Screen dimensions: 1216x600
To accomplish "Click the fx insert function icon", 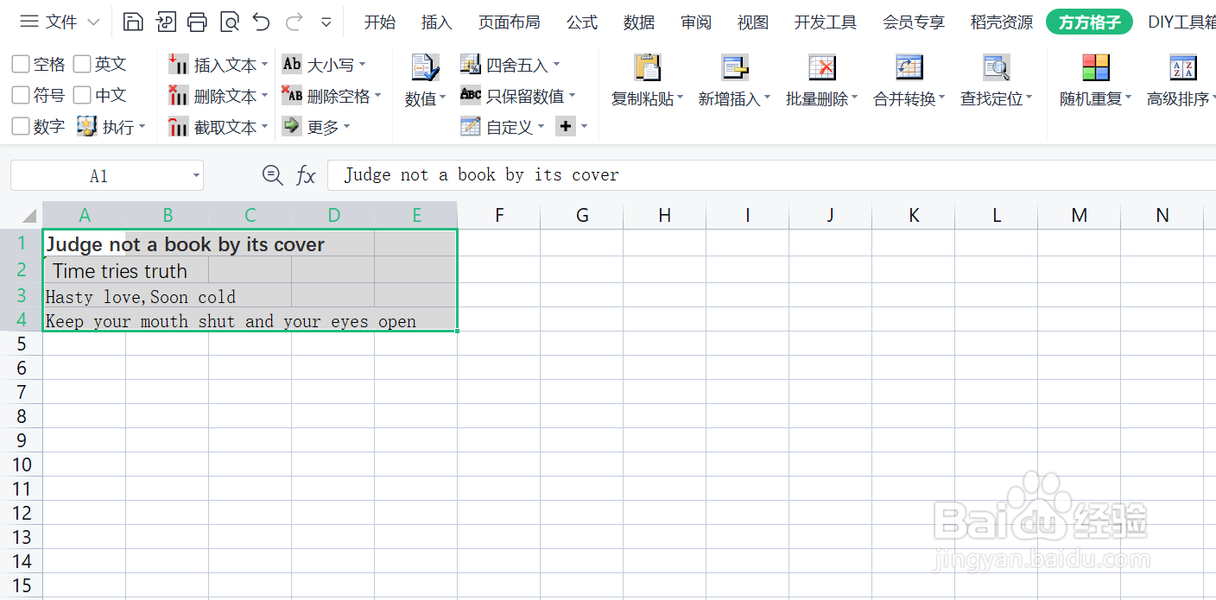I will (x=306, y=176).
